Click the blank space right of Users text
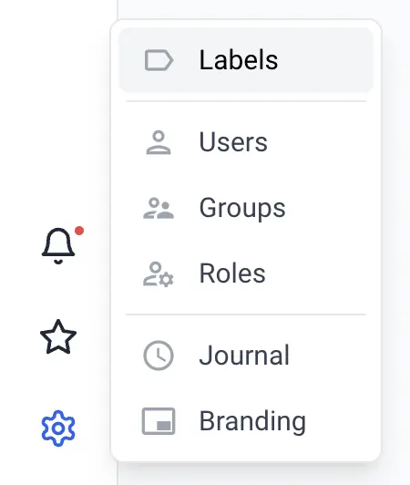The width and height of the screenshot is (410, 485). (x=319, y=142)
